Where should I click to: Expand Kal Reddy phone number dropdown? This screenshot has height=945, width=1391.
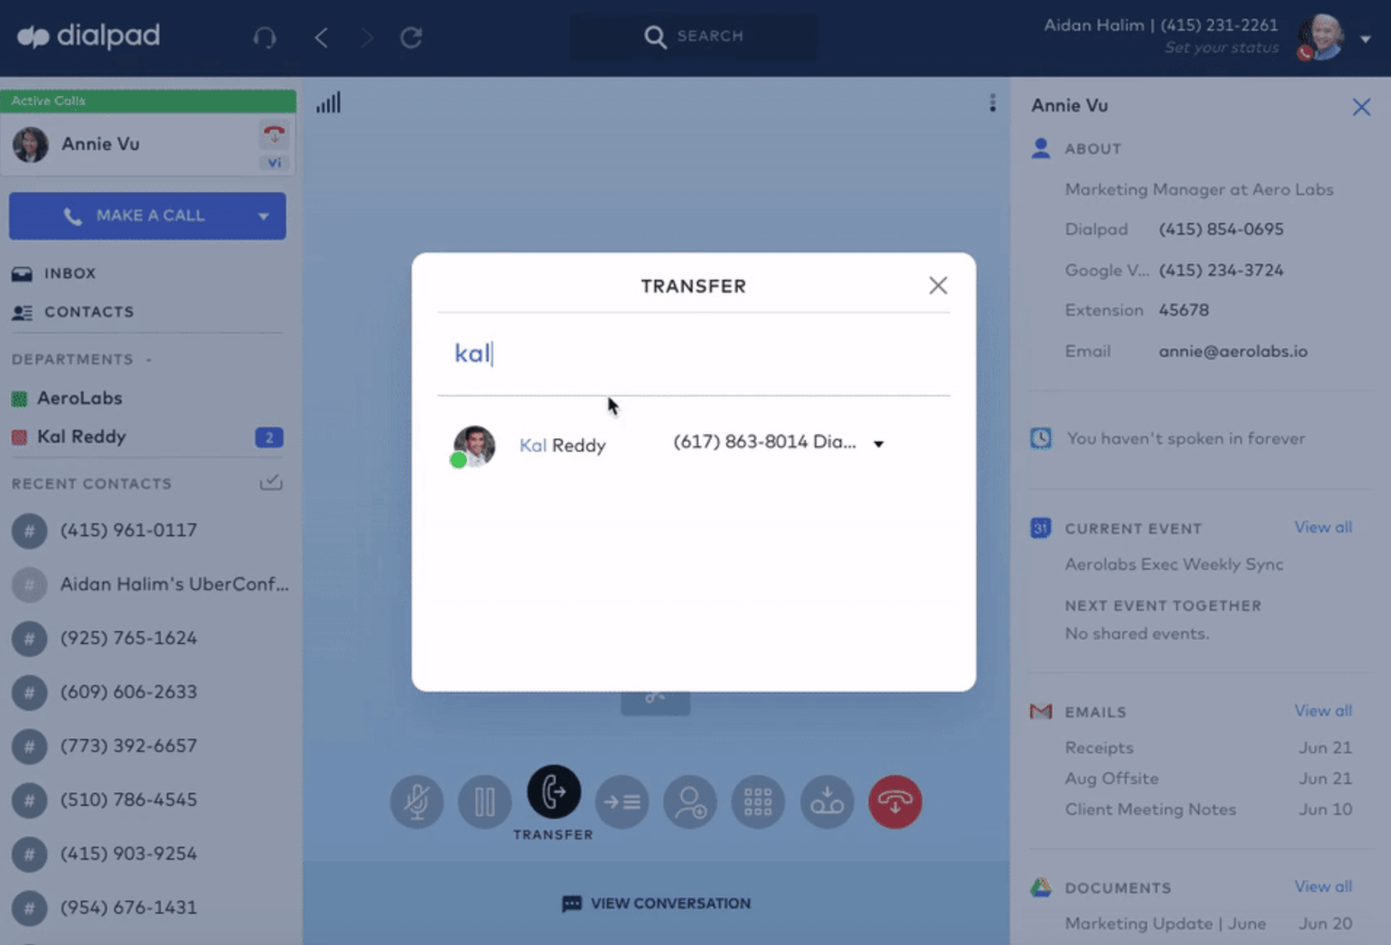pos(878,444)
